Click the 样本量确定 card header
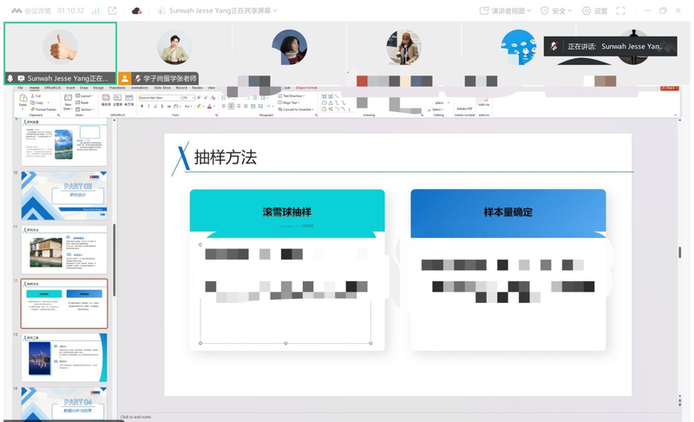Image resolution: width=694 pixels, height=422 pixels. (x=508, y=212)
